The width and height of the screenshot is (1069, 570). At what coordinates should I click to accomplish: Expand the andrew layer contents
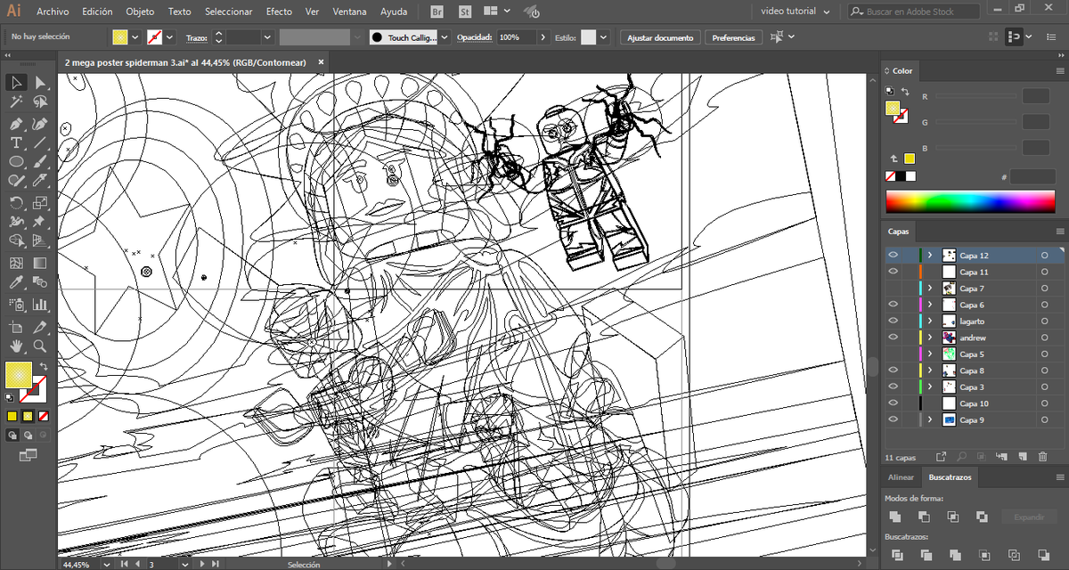[930, 338]
